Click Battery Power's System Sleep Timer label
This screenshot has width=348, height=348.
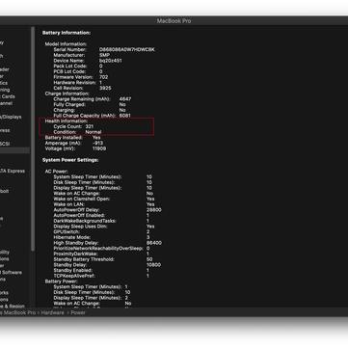[88, 287]
